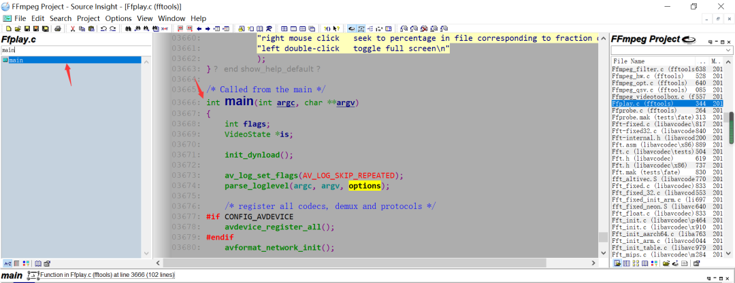Viewport: 735px width, 283px height.
Task: Click the Go Back navigation arrow
Action: (x=199, y=29)
